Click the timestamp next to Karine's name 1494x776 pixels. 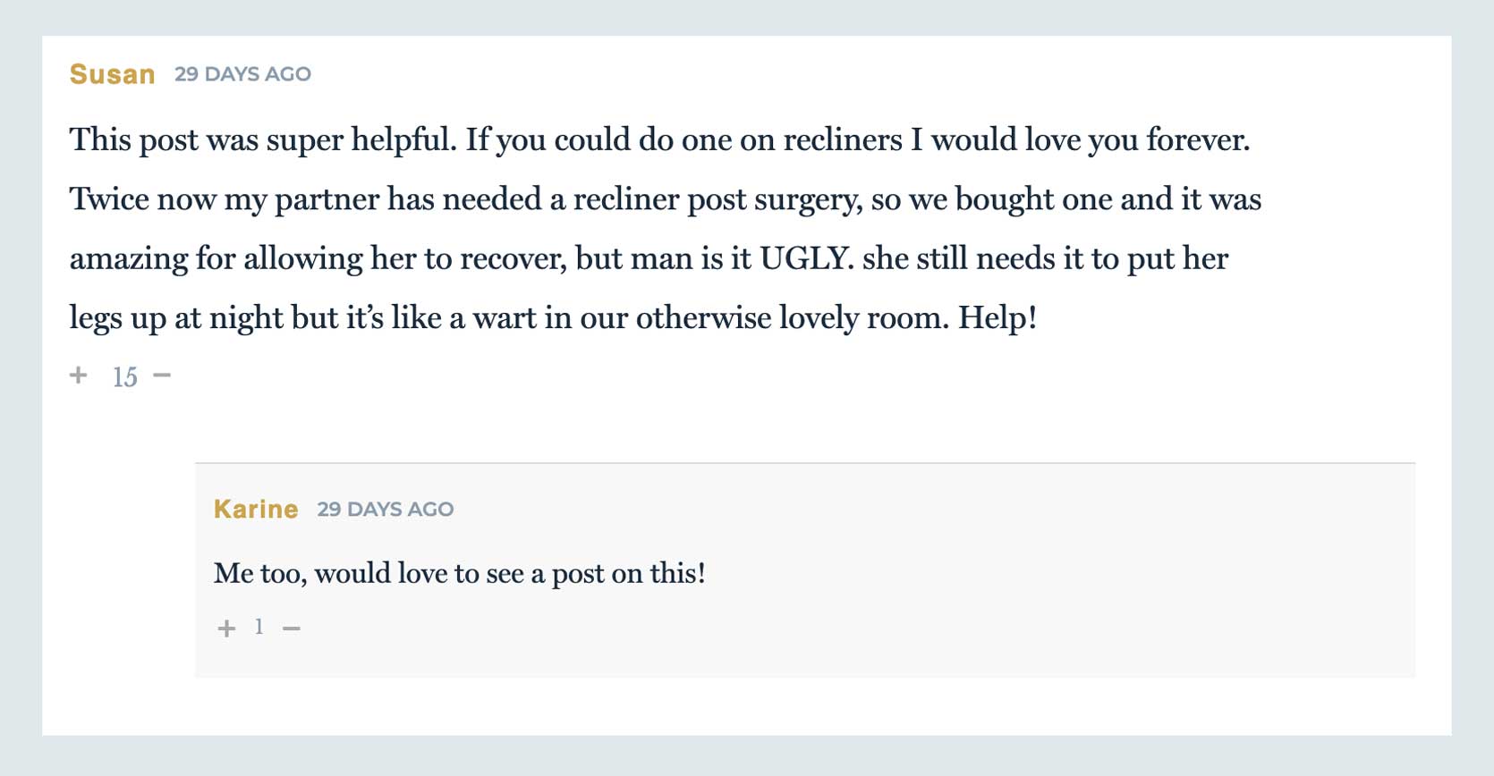click(x=386, y=509)
